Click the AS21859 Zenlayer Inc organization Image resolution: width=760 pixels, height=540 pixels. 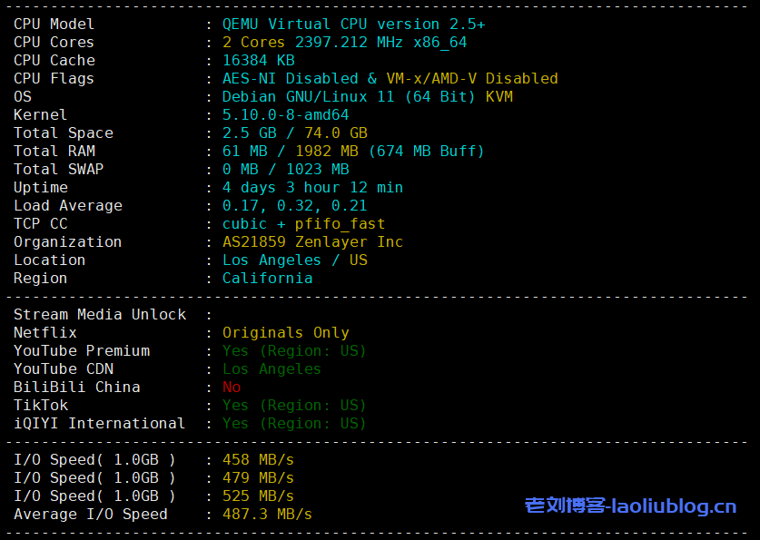tap(312, 242)
